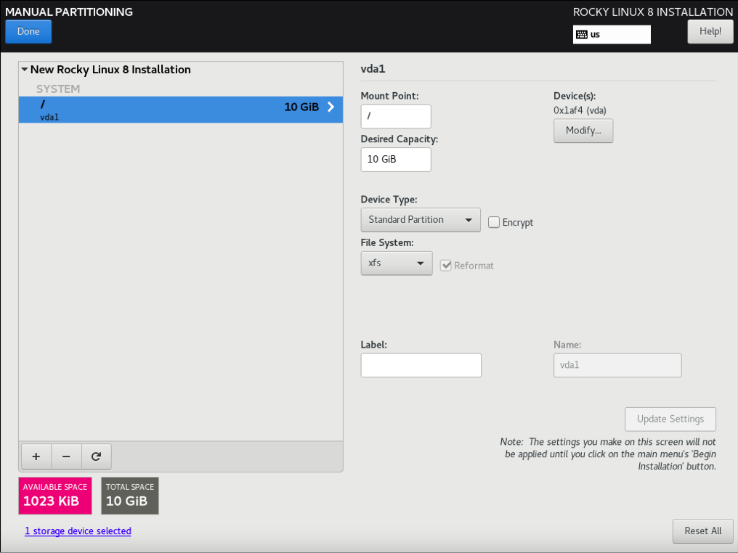Select the / vda1 10 GiB partition row
The width and height of the screenshot is (738, 553).
[x=181, y=110]
